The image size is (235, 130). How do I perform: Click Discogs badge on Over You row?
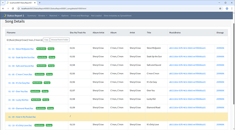pyautogui.click(x=45, y=91)
